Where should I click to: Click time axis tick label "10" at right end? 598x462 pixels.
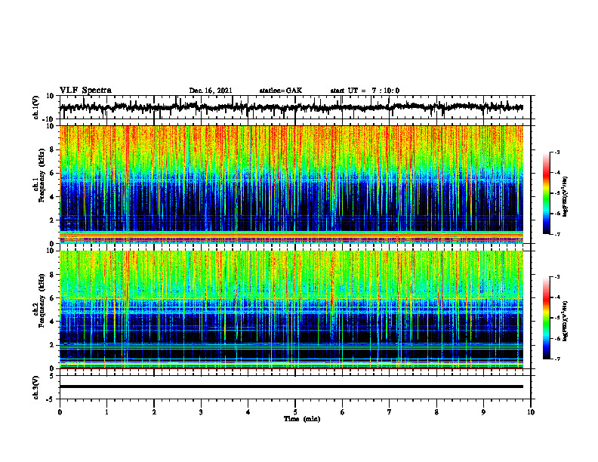pos(531,412)
